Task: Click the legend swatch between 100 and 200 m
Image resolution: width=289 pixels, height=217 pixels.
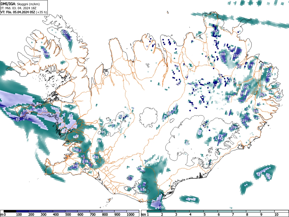Action: [x=22, y=211]
